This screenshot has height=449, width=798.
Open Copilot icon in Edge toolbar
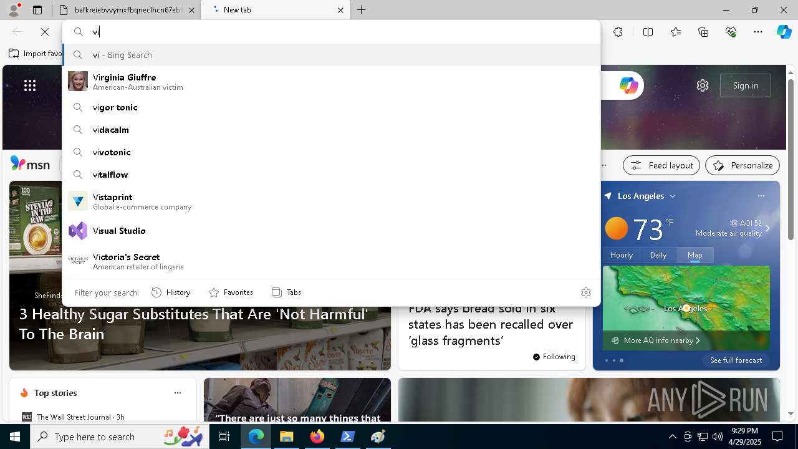click(784, 32)
